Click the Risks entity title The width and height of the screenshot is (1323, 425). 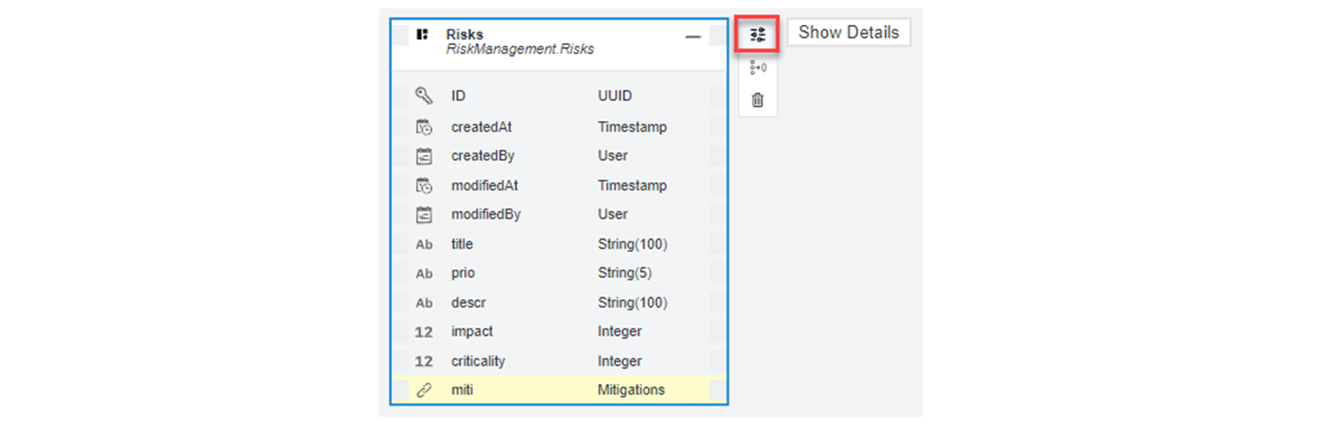coord(465,35)
